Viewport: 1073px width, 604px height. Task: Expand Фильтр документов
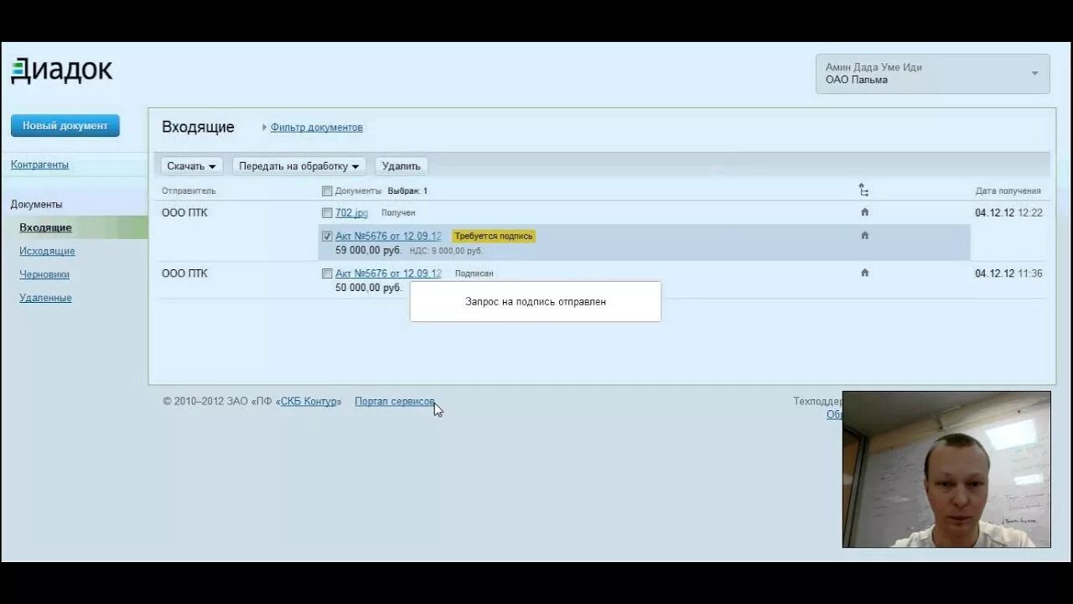click(317, 128)
